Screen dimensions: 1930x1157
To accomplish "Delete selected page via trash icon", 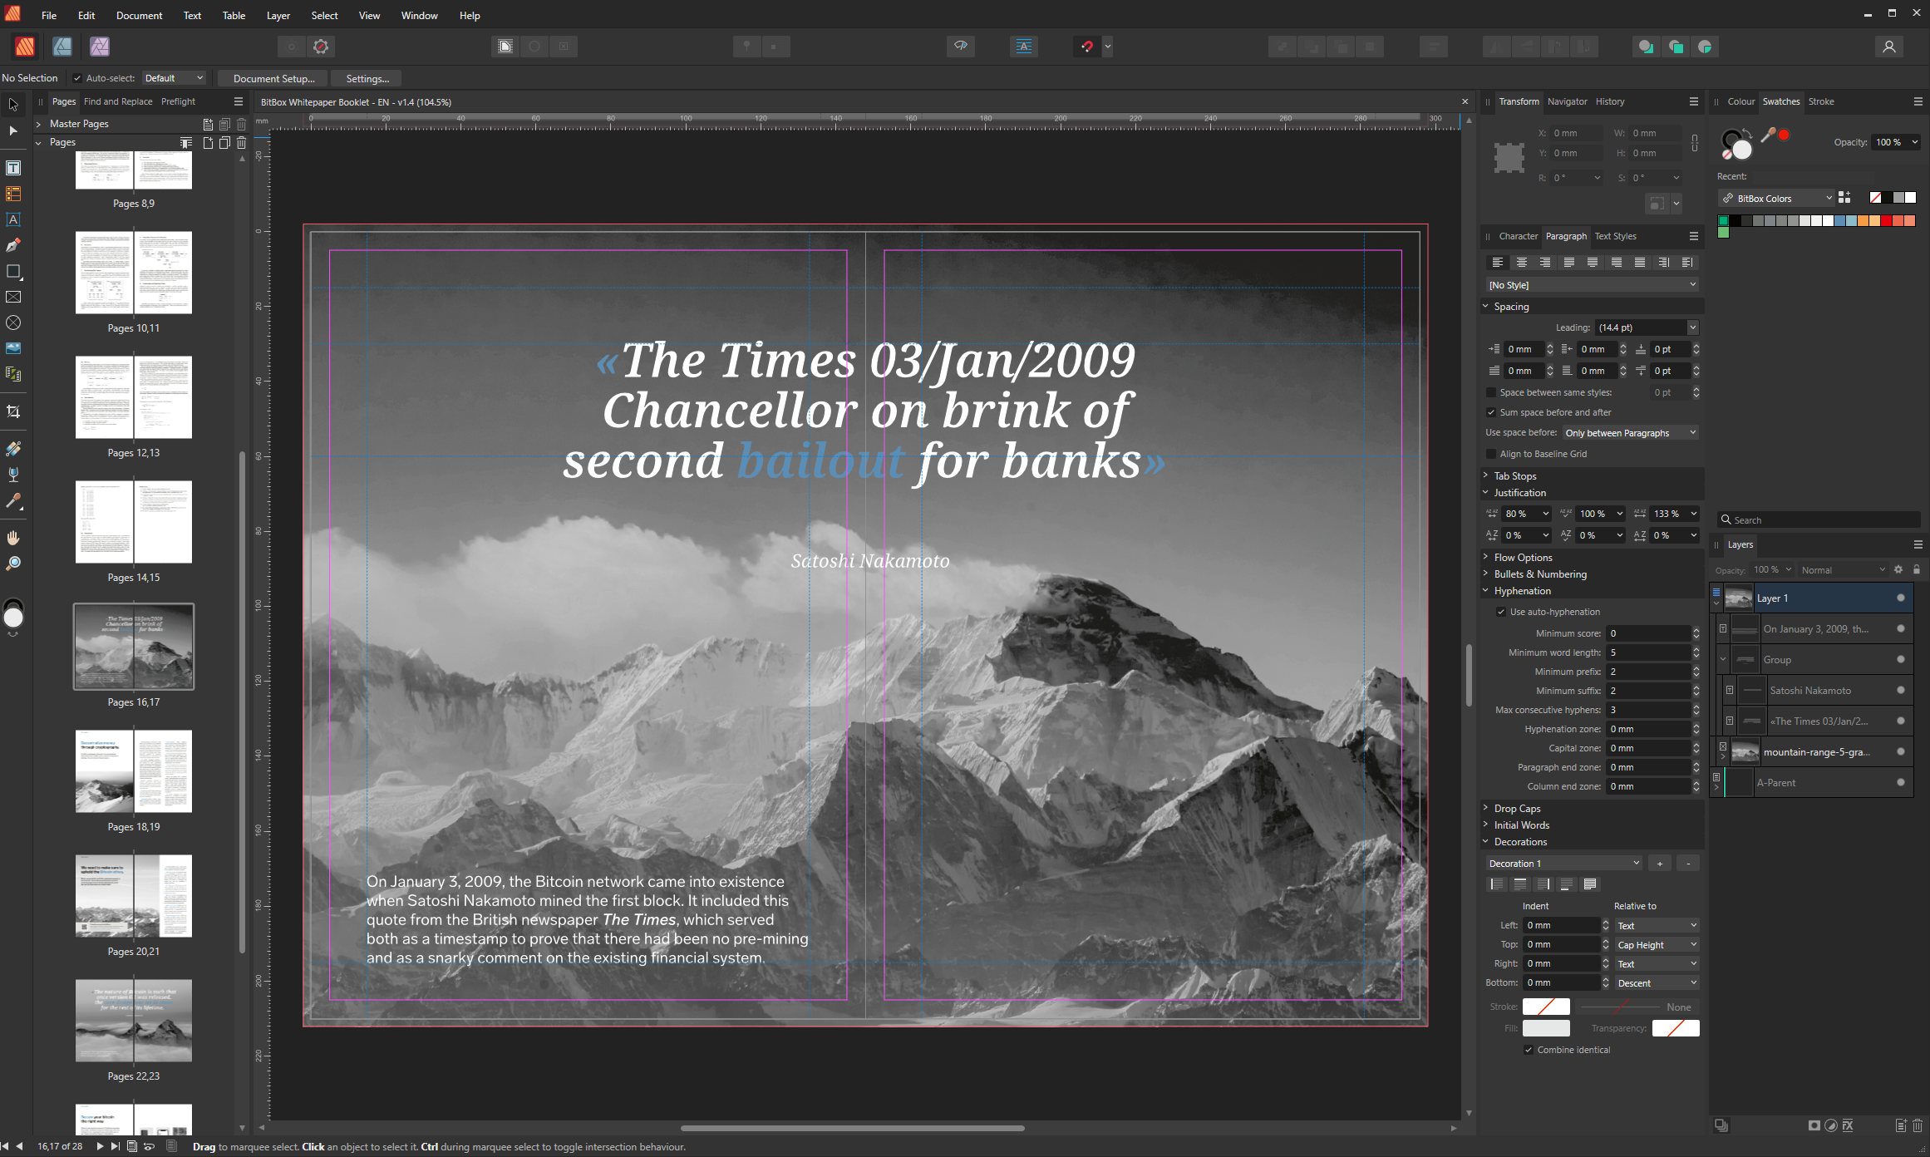I will 241,143.
